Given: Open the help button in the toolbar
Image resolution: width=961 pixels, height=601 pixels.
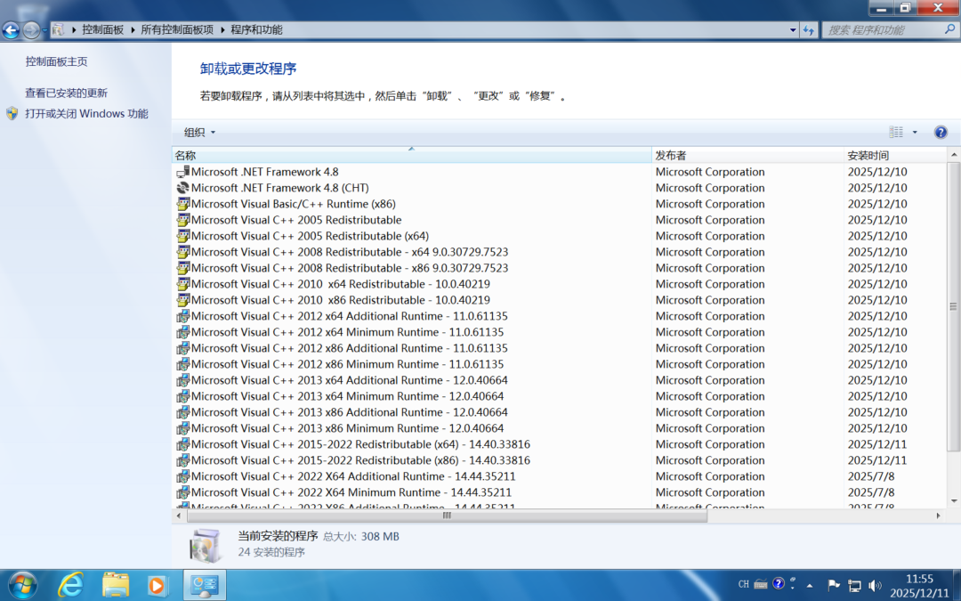Looking at the screenshot, I should point(941,132).
